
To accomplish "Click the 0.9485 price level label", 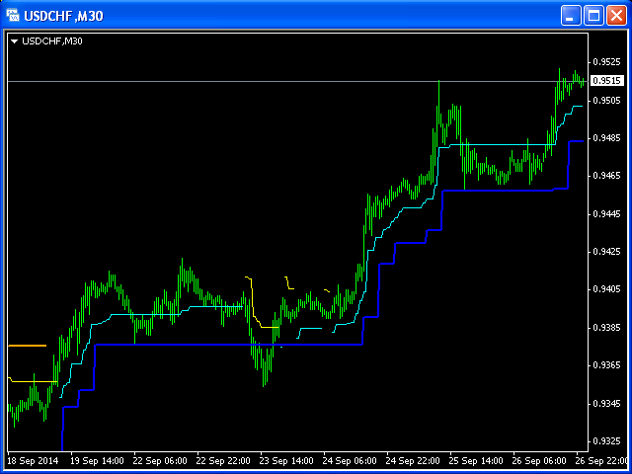I will click(606, 138).
